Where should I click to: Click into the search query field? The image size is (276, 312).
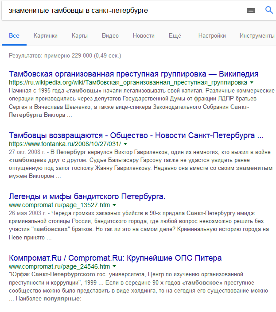[124, 10]
